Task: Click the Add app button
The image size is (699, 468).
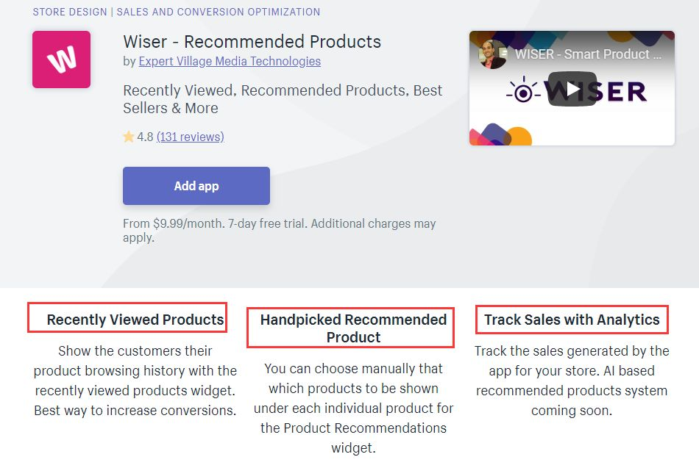Action: [196, 186]
